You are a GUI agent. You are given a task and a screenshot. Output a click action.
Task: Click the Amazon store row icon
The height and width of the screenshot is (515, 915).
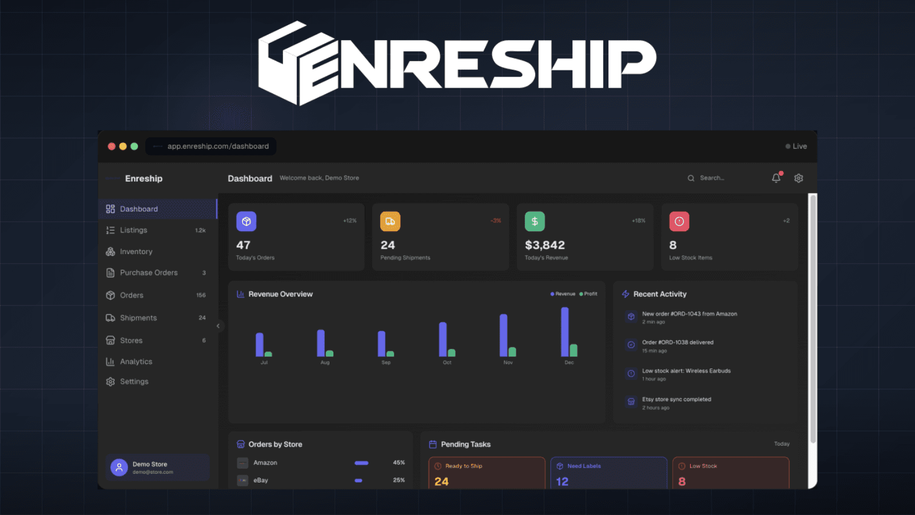click(242, 463)
